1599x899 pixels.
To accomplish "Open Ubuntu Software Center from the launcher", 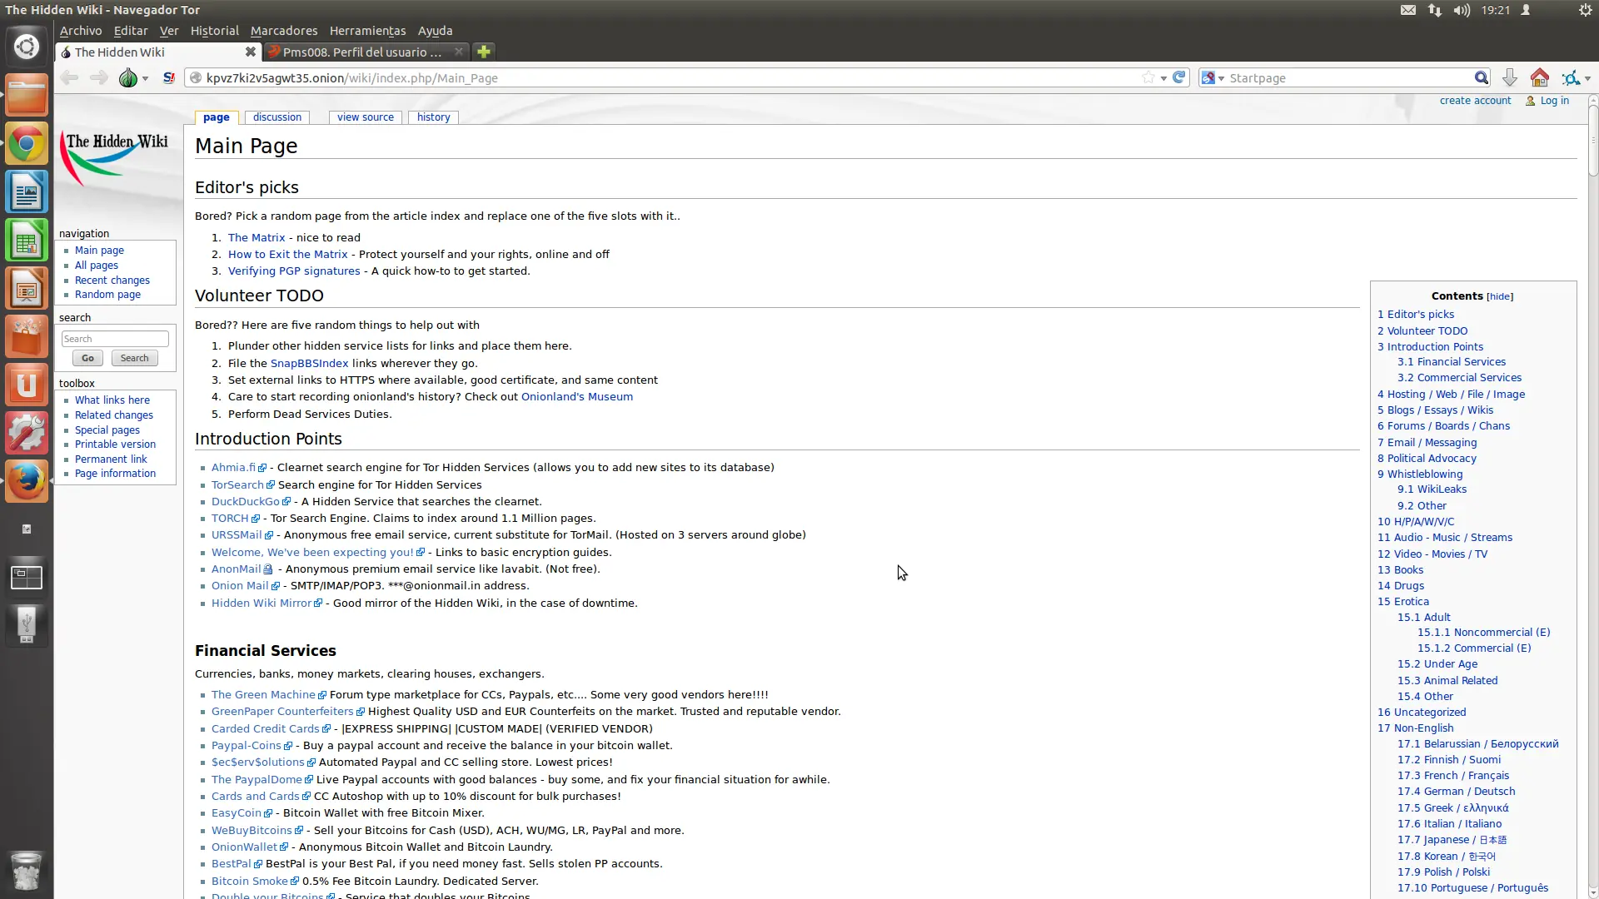I will pos(27,337).
